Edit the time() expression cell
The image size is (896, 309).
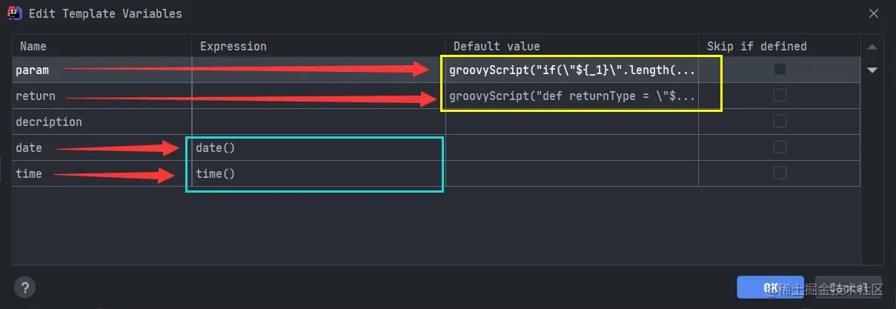[x=319, y=173]
